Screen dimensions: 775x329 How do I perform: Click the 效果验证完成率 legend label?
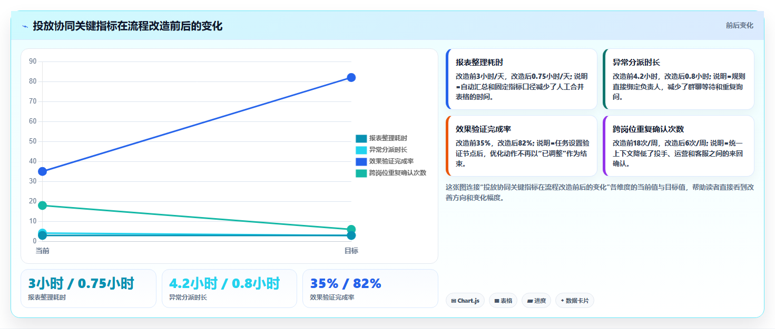coord(391,161)
